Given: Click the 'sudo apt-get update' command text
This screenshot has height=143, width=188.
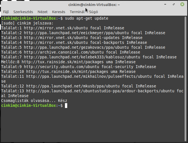Looking at the screenshot, I should 87,18.
